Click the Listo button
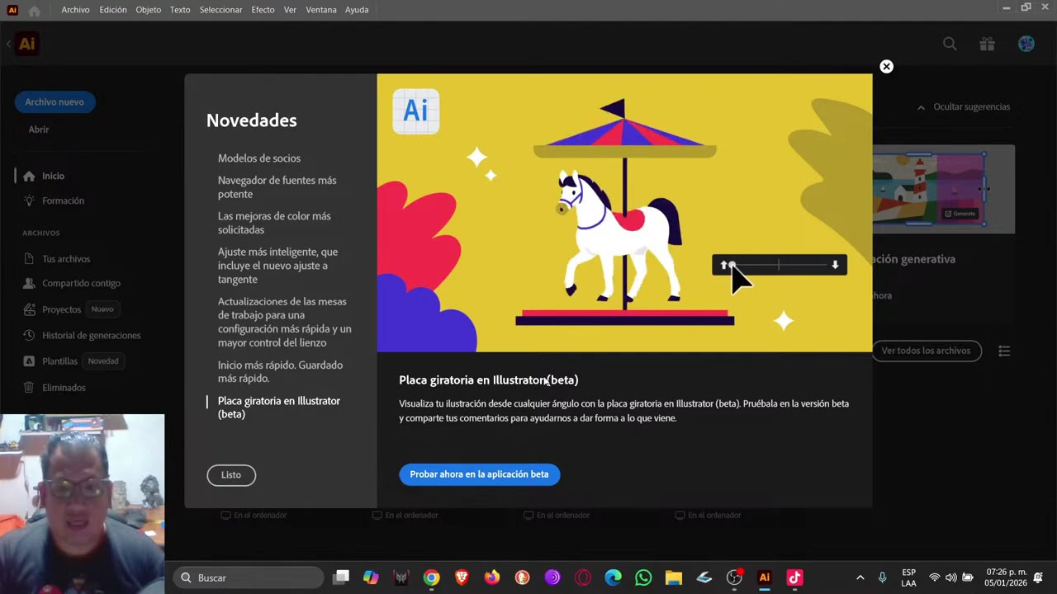 (x=231, y=475)
